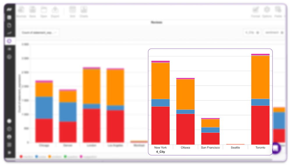Viewport: 291px width, 166px height.
Task: Click the Open icon in the toolbar
Action: (44, 12)
